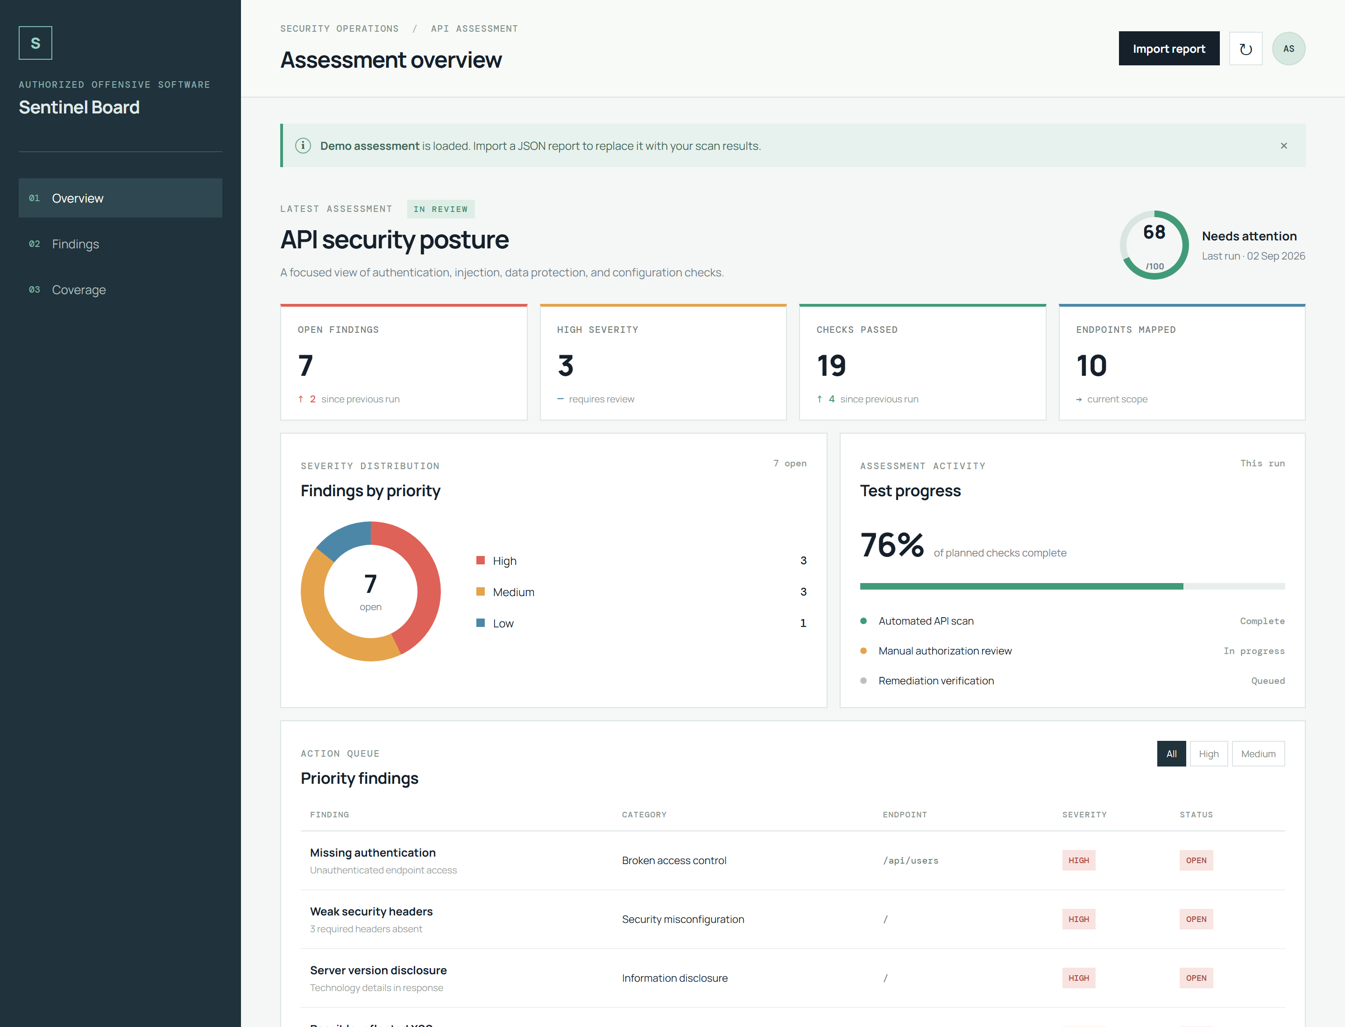Image resolution: width=1345 pixels, height=1027 pixels.
Task: Click the grey dot beside Remediation verification
Action: click(x=863, y=681)
